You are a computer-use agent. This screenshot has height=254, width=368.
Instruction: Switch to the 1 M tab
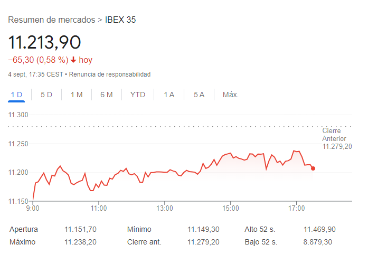click(77, 95)
